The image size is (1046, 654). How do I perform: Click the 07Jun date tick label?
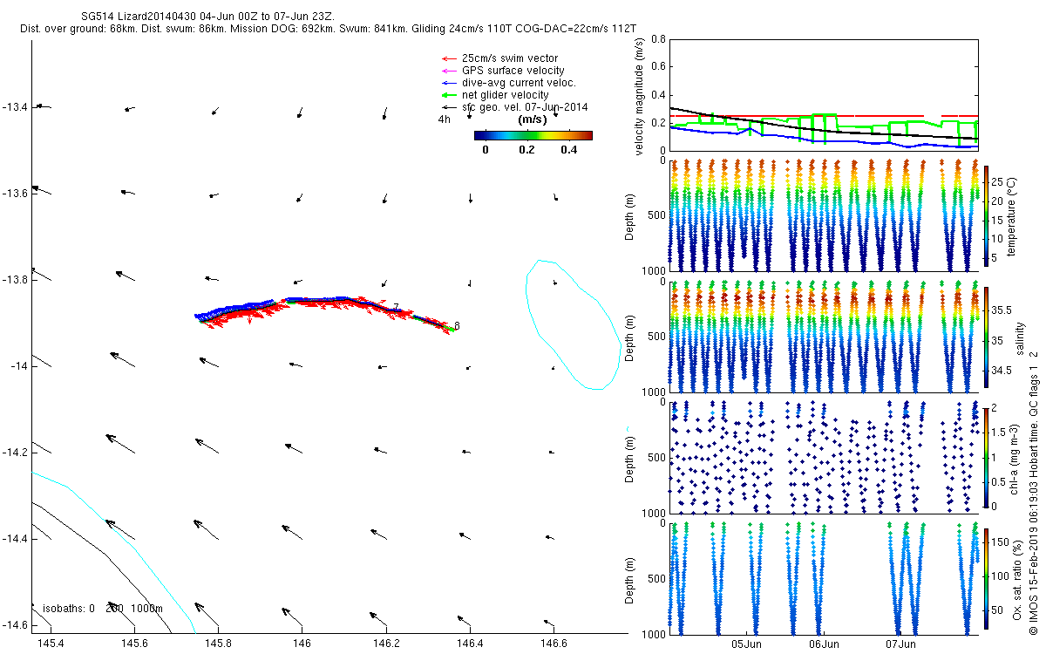point(900,644)
